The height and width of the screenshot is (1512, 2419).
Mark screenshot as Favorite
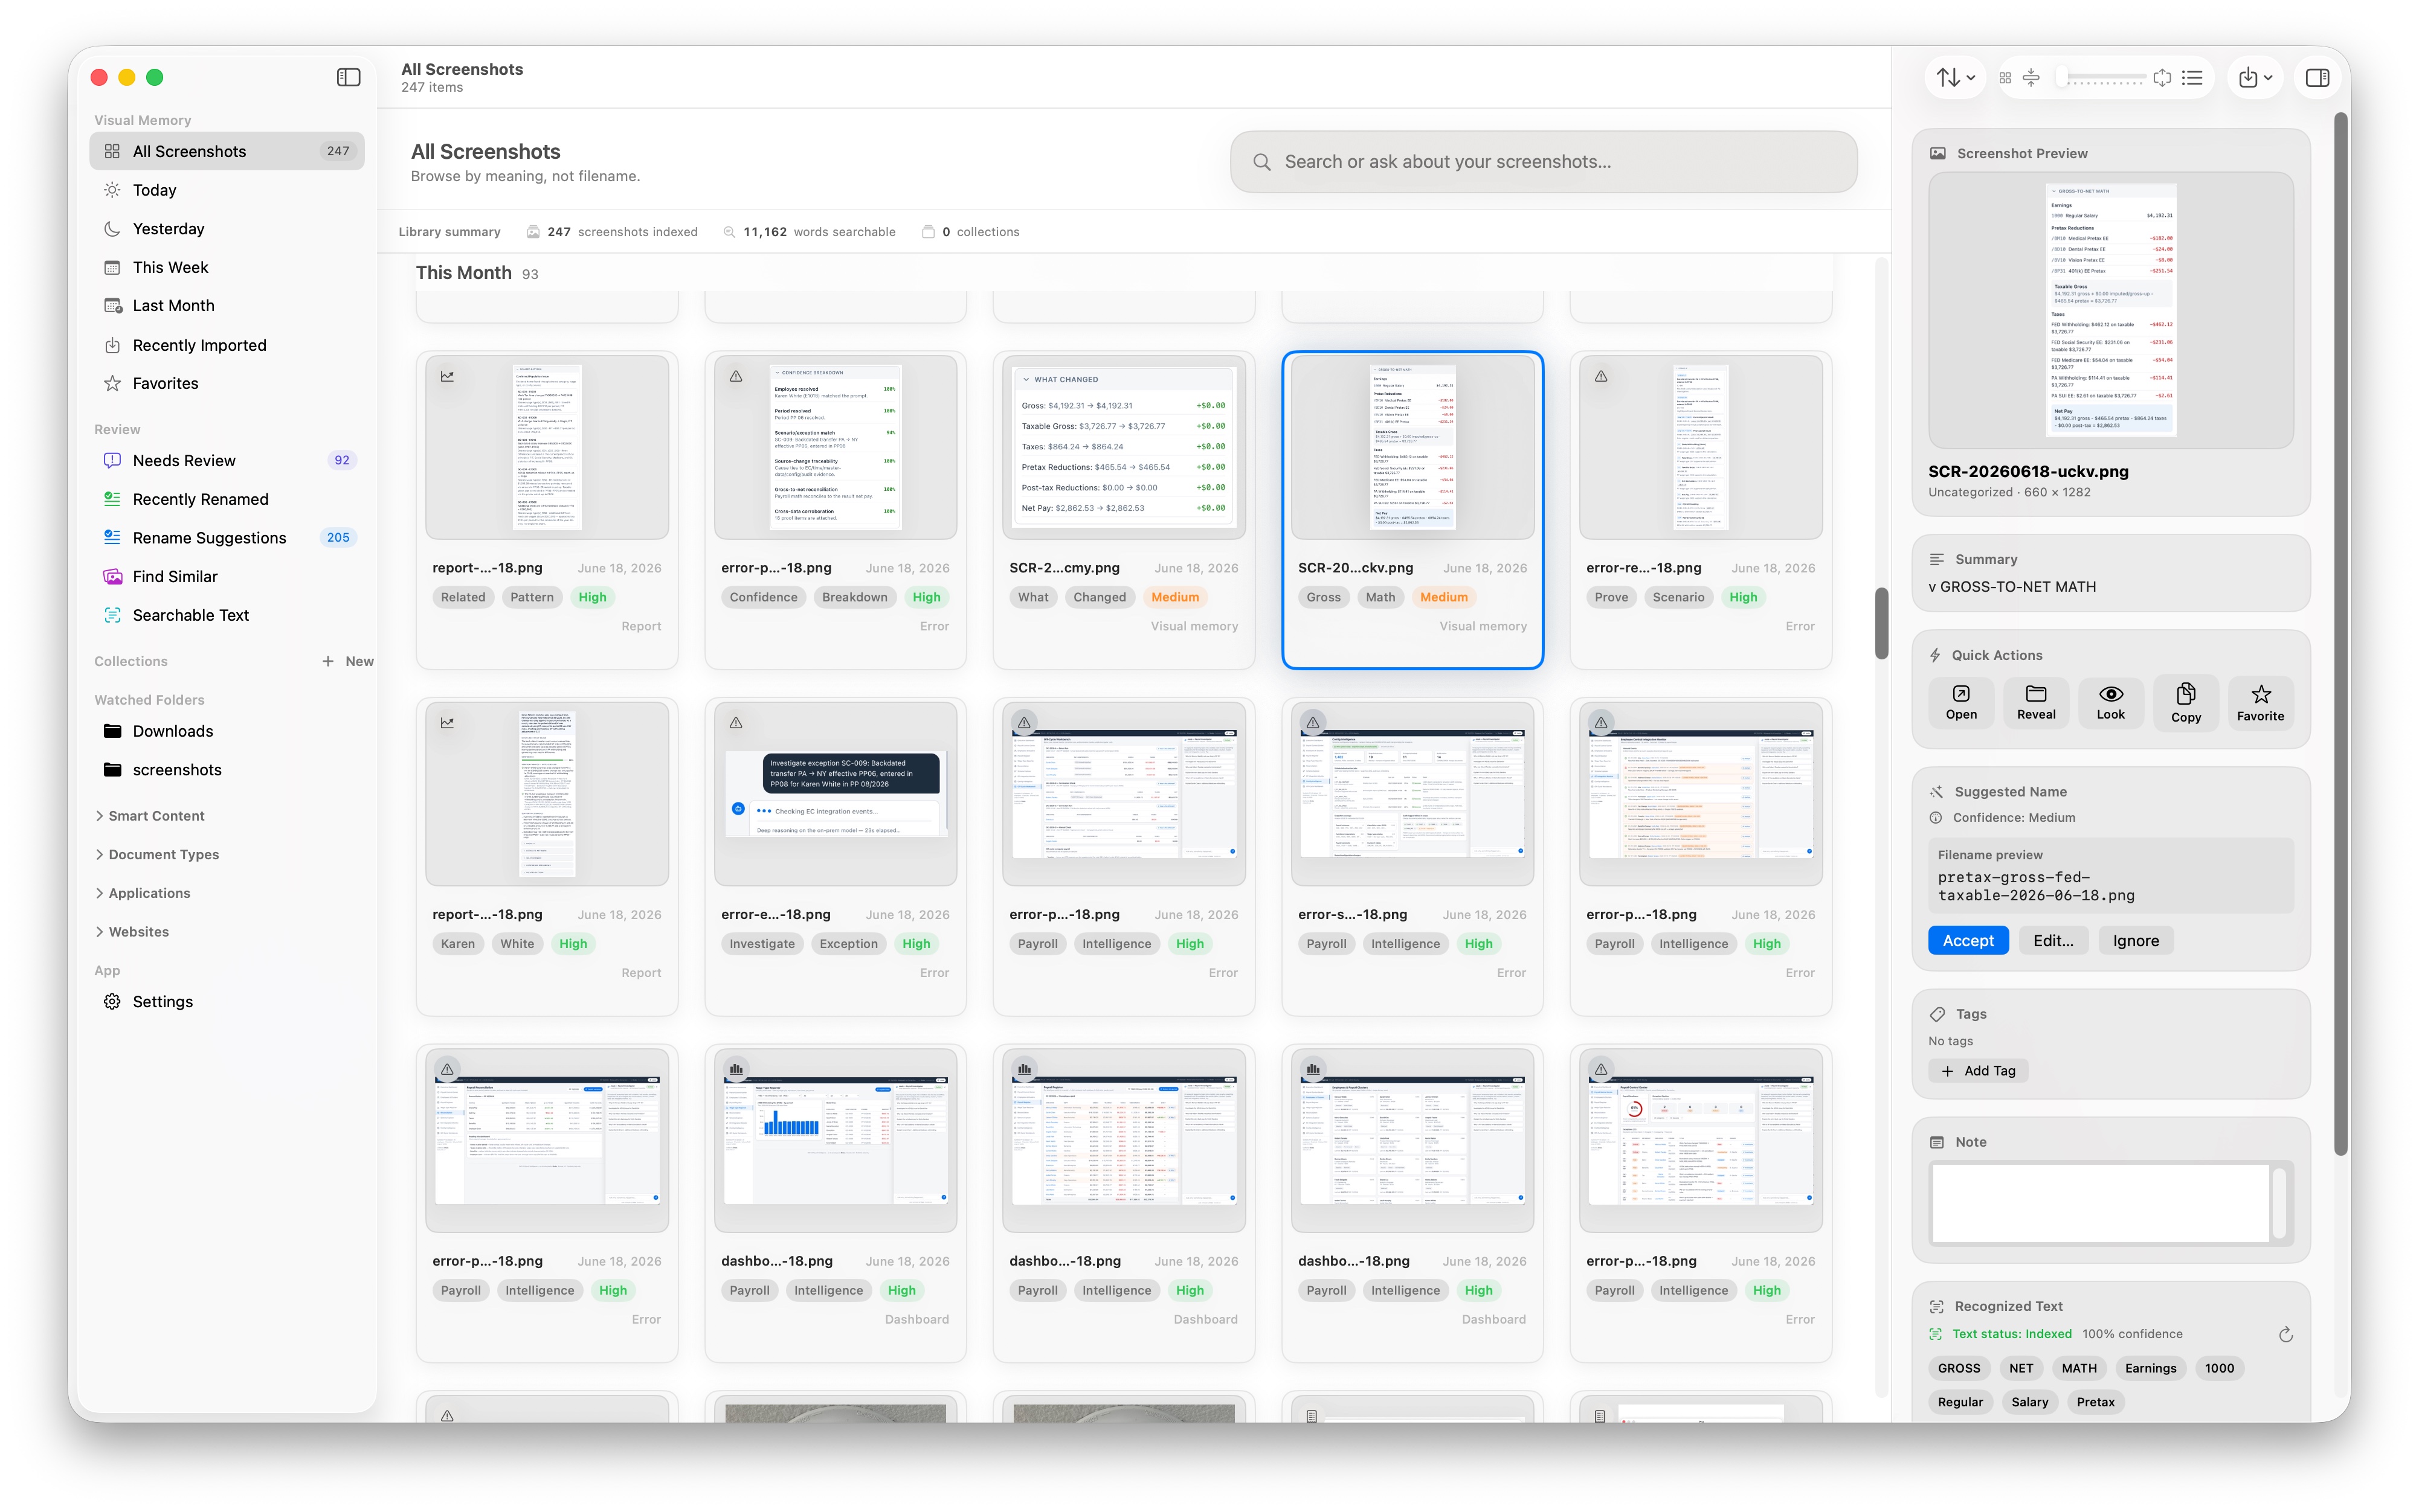click(2260, 702)
